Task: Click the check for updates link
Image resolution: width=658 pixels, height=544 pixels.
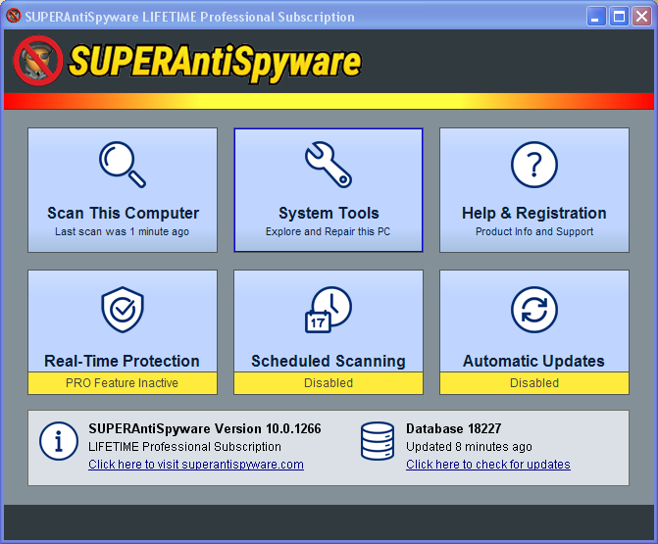Action: click(488, 465)
